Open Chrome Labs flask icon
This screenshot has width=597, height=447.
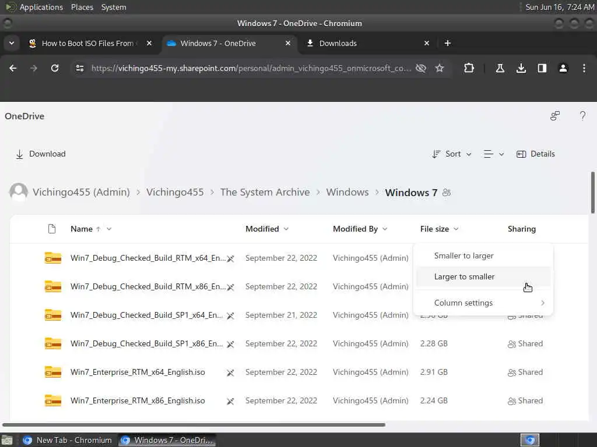pyautogui.click(x=500, y=68)
